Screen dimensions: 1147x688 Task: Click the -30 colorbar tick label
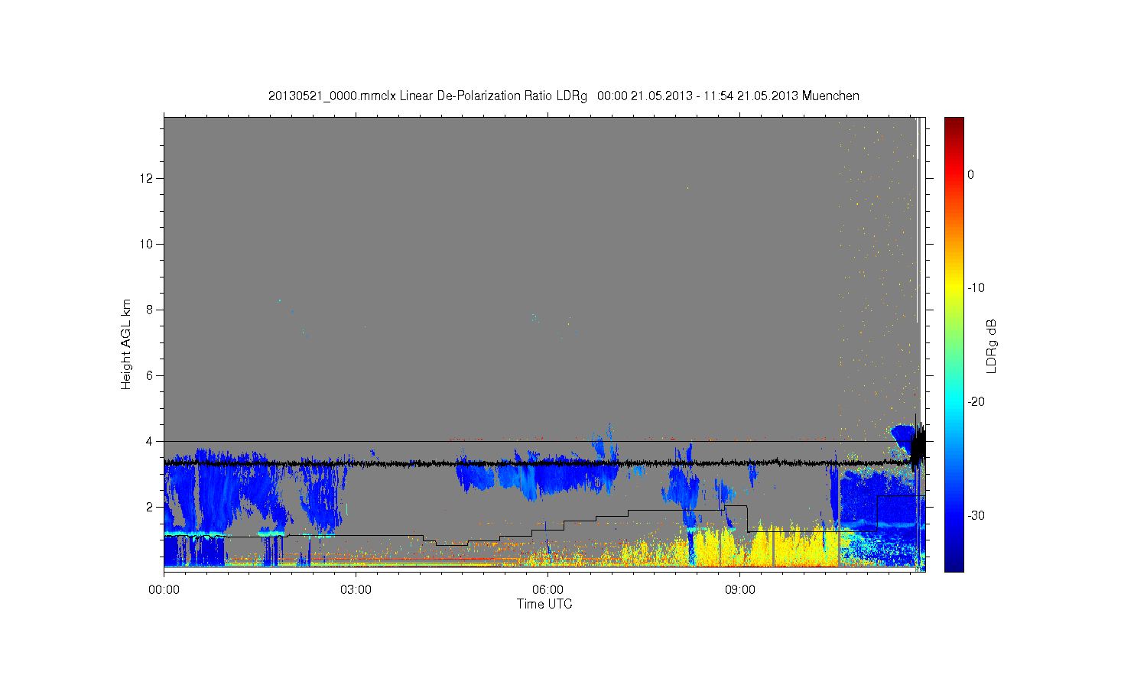[976, 515]
